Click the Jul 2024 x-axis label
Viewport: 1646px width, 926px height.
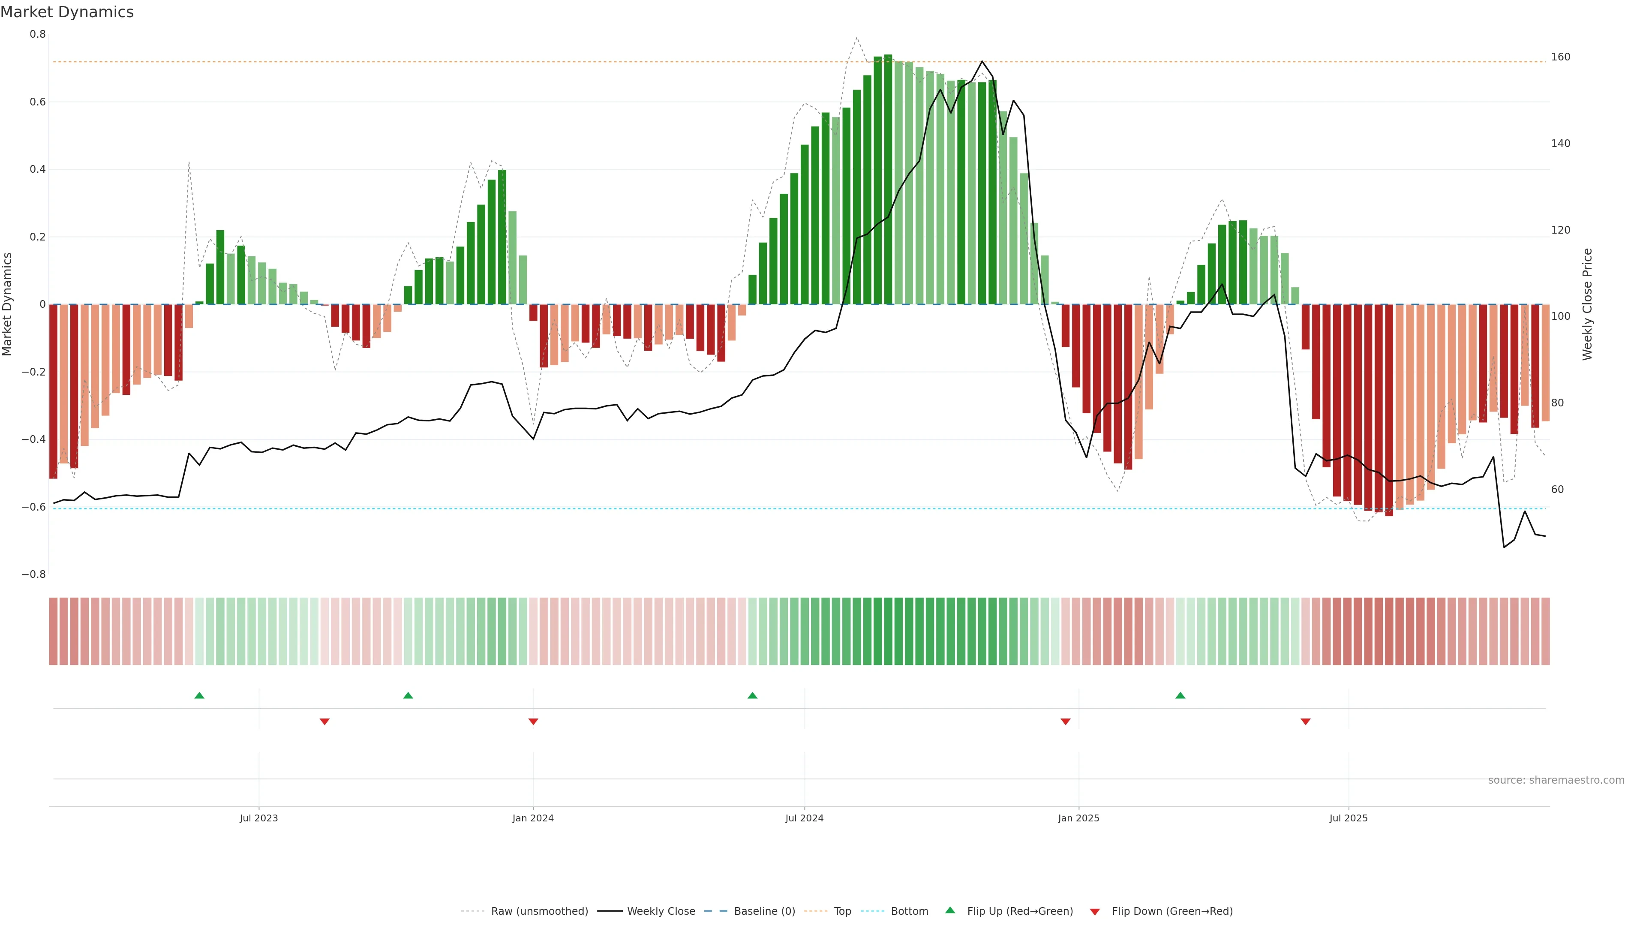804,818
